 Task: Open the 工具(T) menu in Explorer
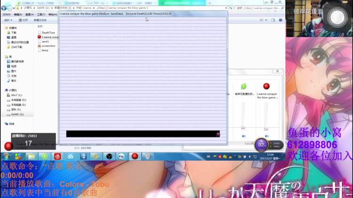(x=41, y=15)
